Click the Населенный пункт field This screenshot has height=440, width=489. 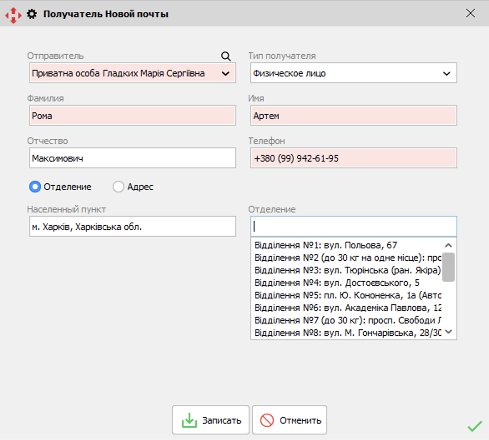point(133,226)
